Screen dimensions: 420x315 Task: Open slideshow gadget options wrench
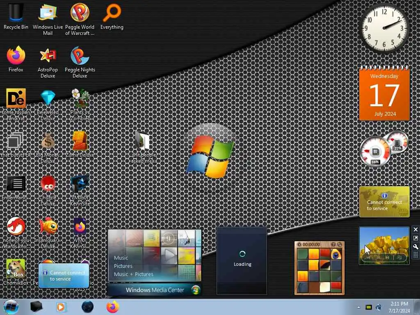(415, 247)
